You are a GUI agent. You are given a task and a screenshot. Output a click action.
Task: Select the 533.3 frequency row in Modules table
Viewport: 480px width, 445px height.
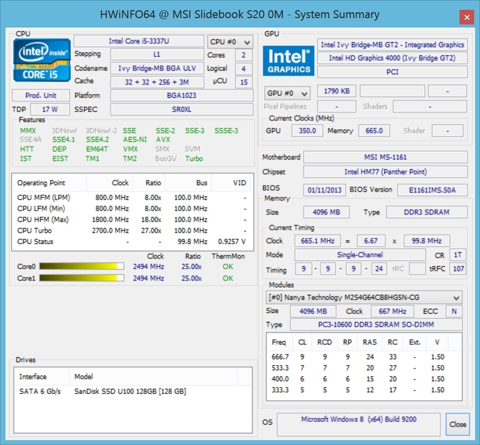click(x=364, y=368)
